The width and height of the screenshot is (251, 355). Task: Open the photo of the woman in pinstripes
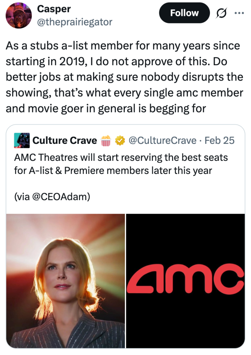coord(65,281)
